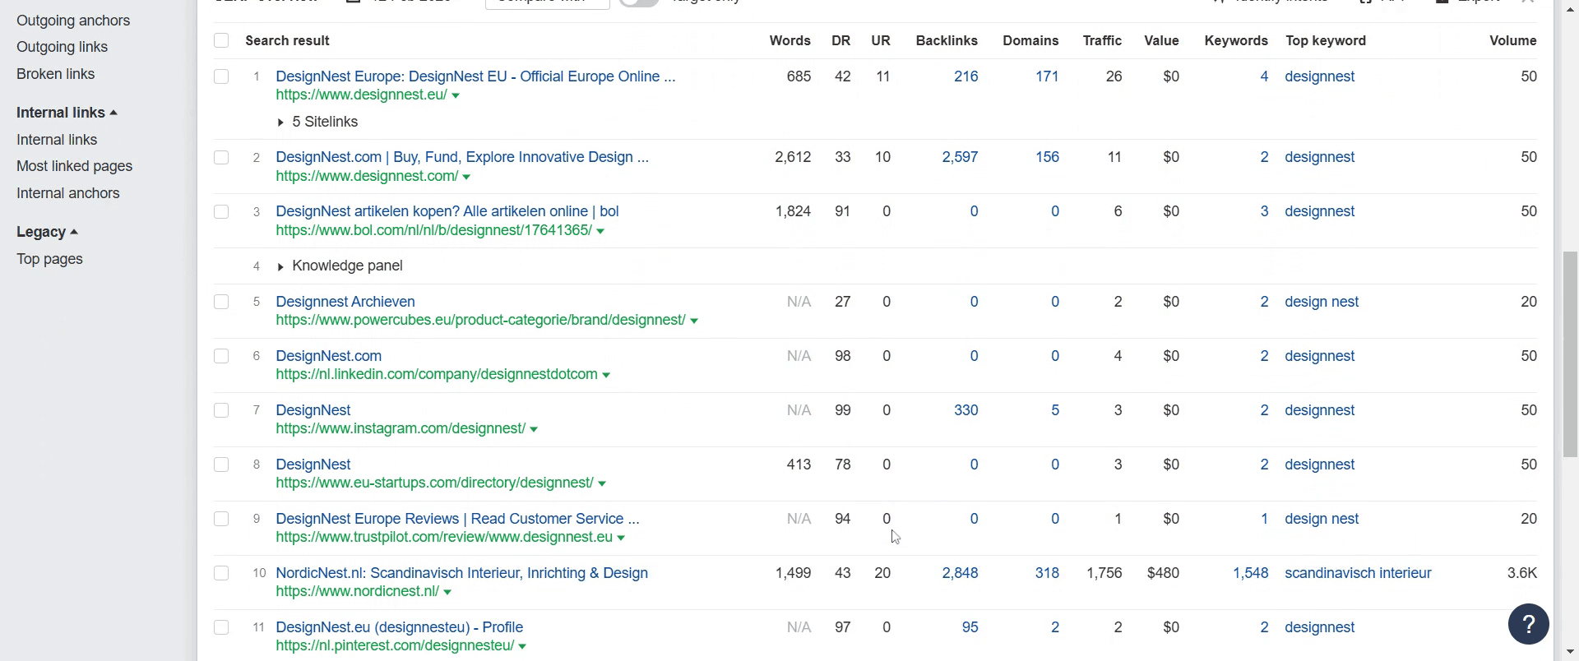Expand the 5 Sitelinks row
This screenshot has width=1579, height=661.
pos(317,122)
